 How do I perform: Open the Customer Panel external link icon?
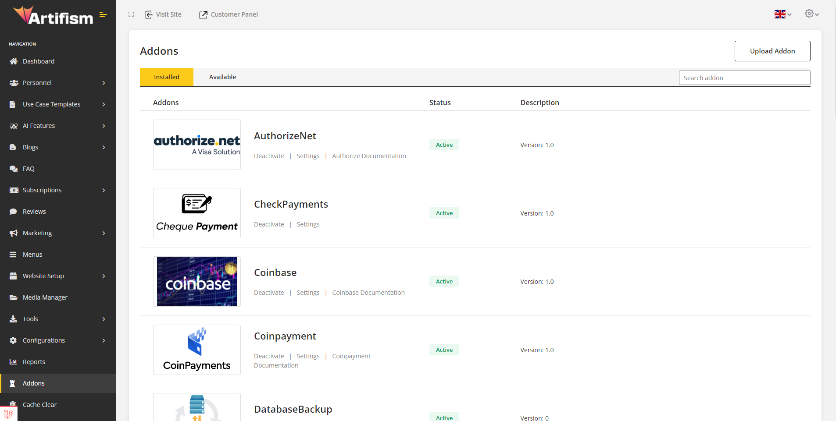(203, 15)
